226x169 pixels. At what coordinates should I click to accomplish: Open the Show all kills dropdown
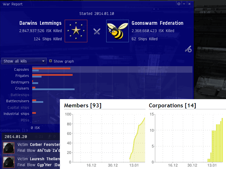pyautogui.click(x=24, y=61)
